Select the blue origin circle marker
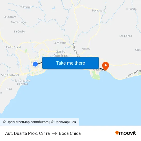 [x=35, y=64]
